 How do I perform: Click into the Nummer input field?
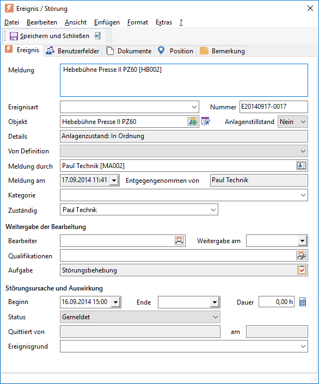click(x=274, y=107)
